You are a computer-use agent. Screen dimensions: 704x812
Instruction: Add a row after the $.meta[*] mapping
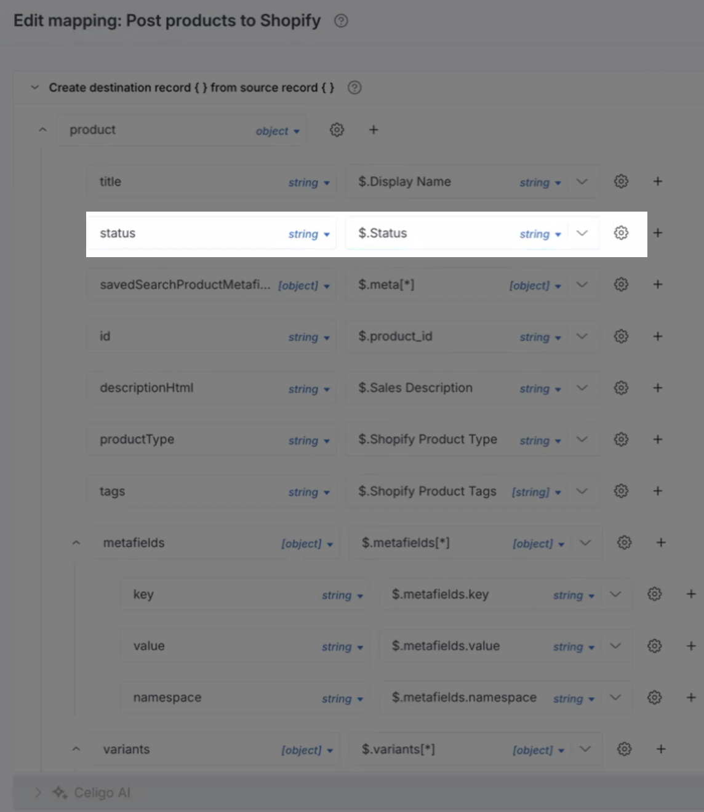click(658, 284)
